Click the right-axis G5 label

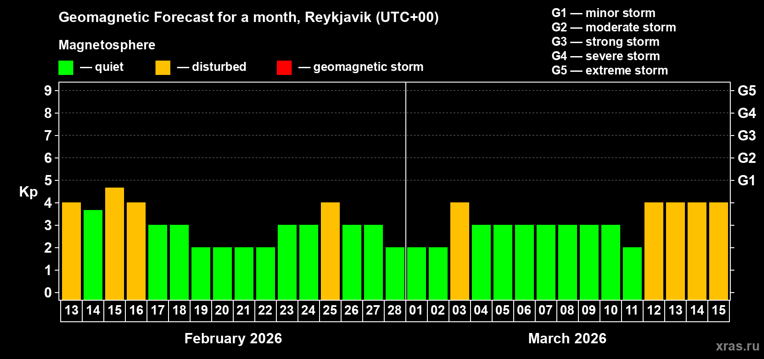coord(747,91)
